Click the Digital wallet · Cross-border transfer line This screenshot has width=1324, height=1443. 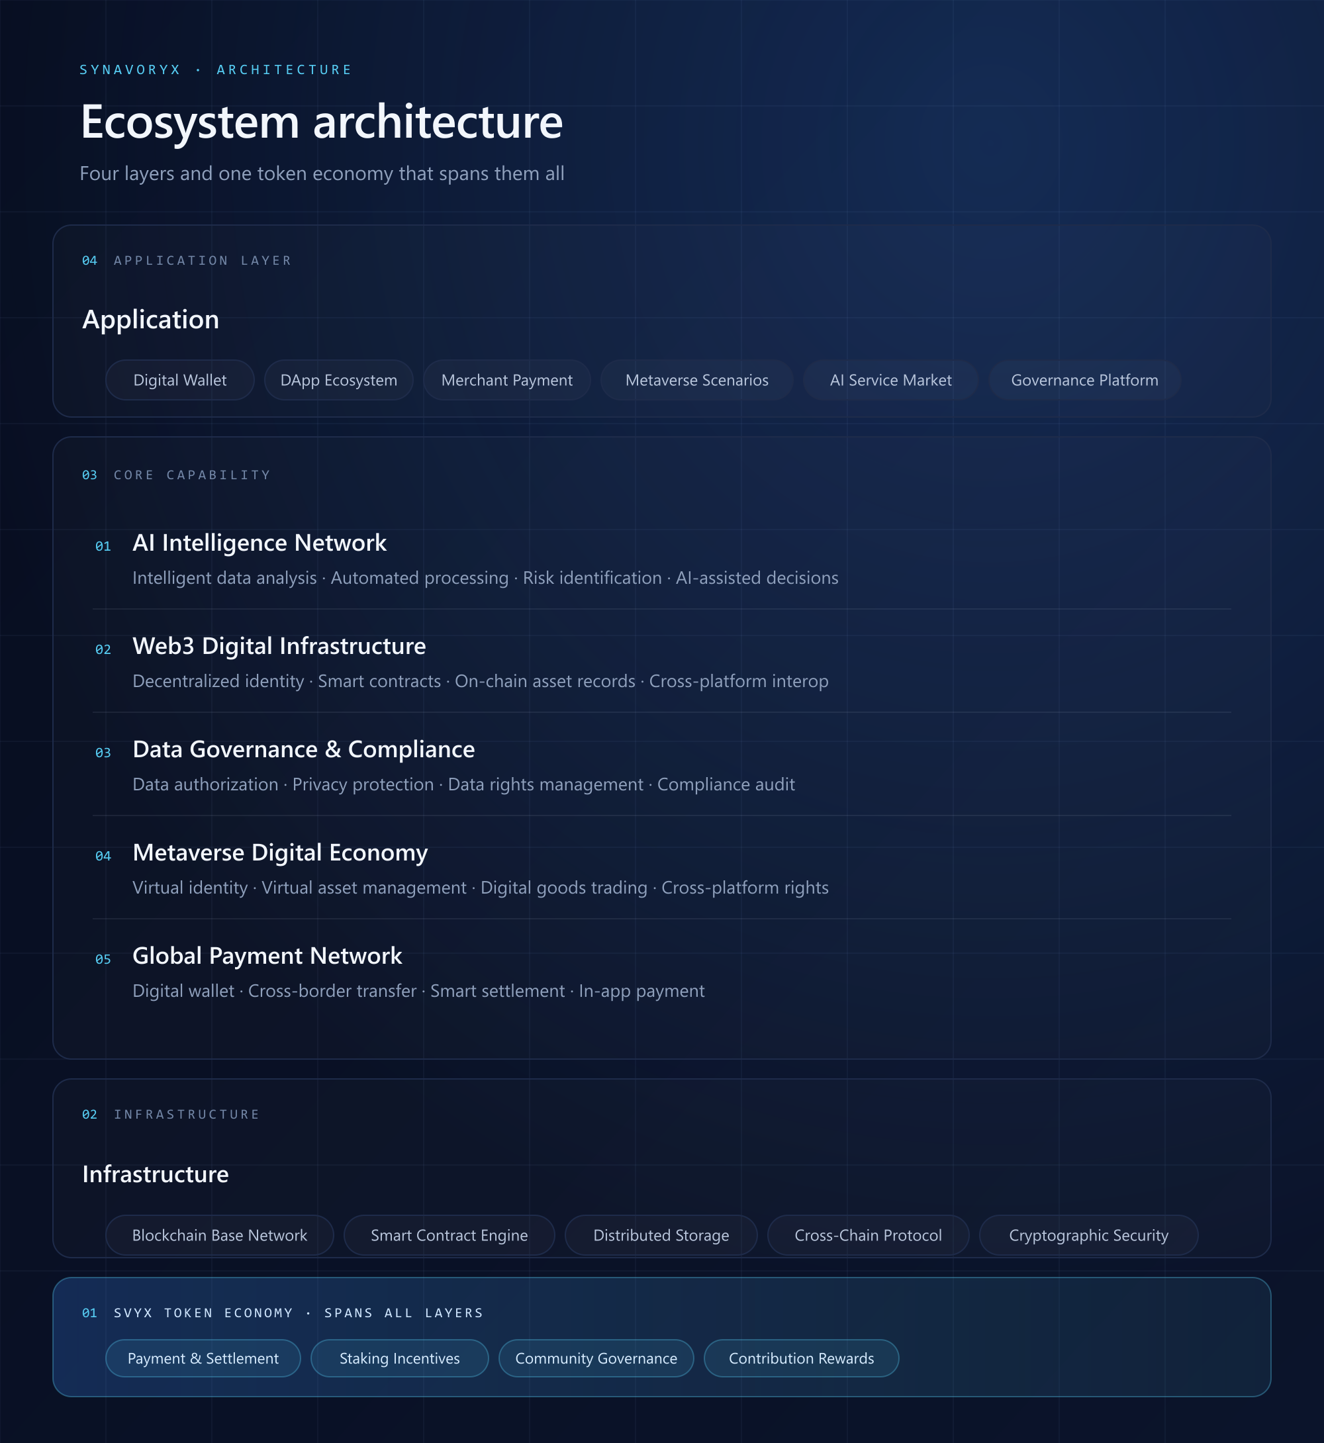pyautogui.click(x=418, y=991)
